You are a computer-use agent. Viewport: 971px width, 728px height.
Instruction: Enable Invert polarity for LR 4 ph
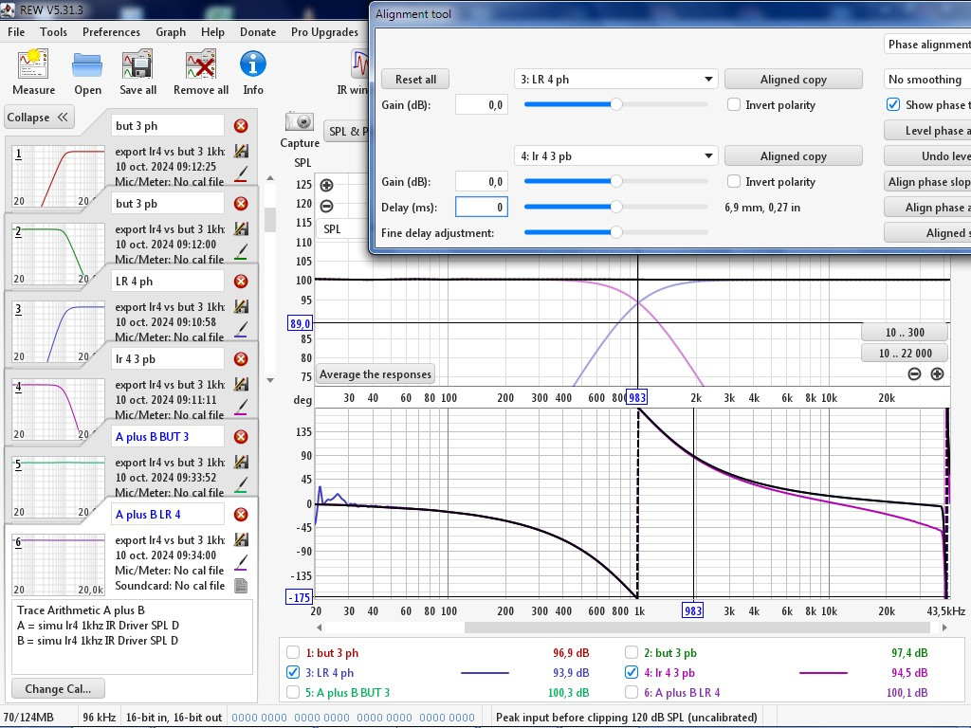tap(734, 105)
